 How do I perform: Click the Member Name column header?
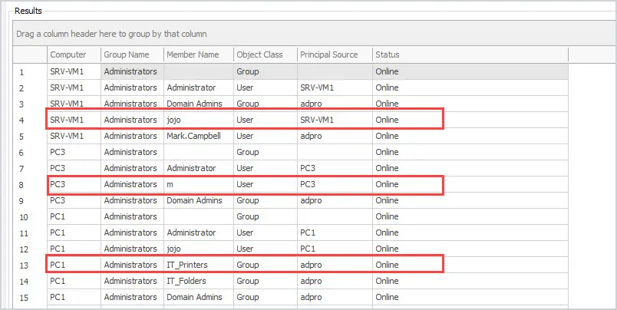[x=199, y=54]
